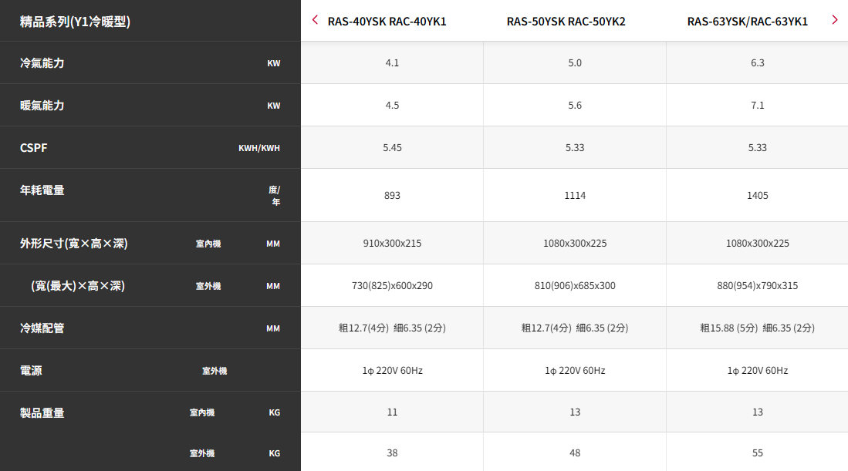Click the CSPF 5.33 value for RAS-63YSK
The width and height of the screenshot is (848, 471).
[x=757, y=148]
